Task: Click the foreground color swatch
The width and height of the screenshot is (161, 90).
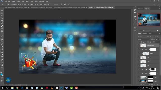Action: pos(1,75)
